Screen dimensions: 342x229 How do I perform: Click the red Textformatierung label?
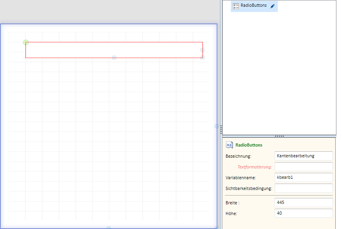tap(255, 167)
